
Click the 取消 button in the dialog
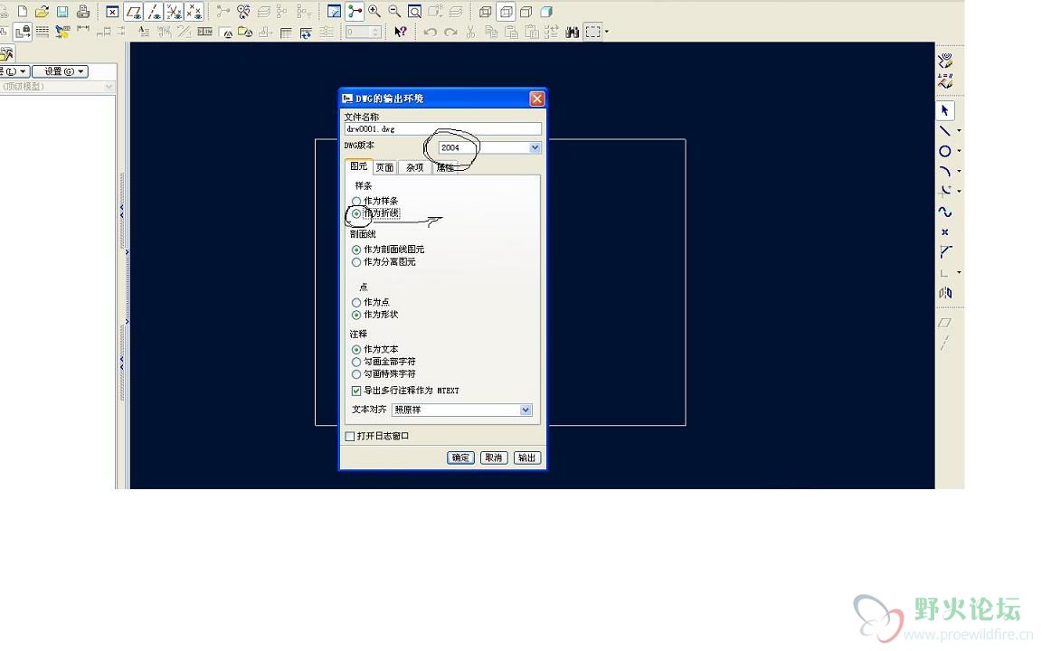click(x=494, y=458)
